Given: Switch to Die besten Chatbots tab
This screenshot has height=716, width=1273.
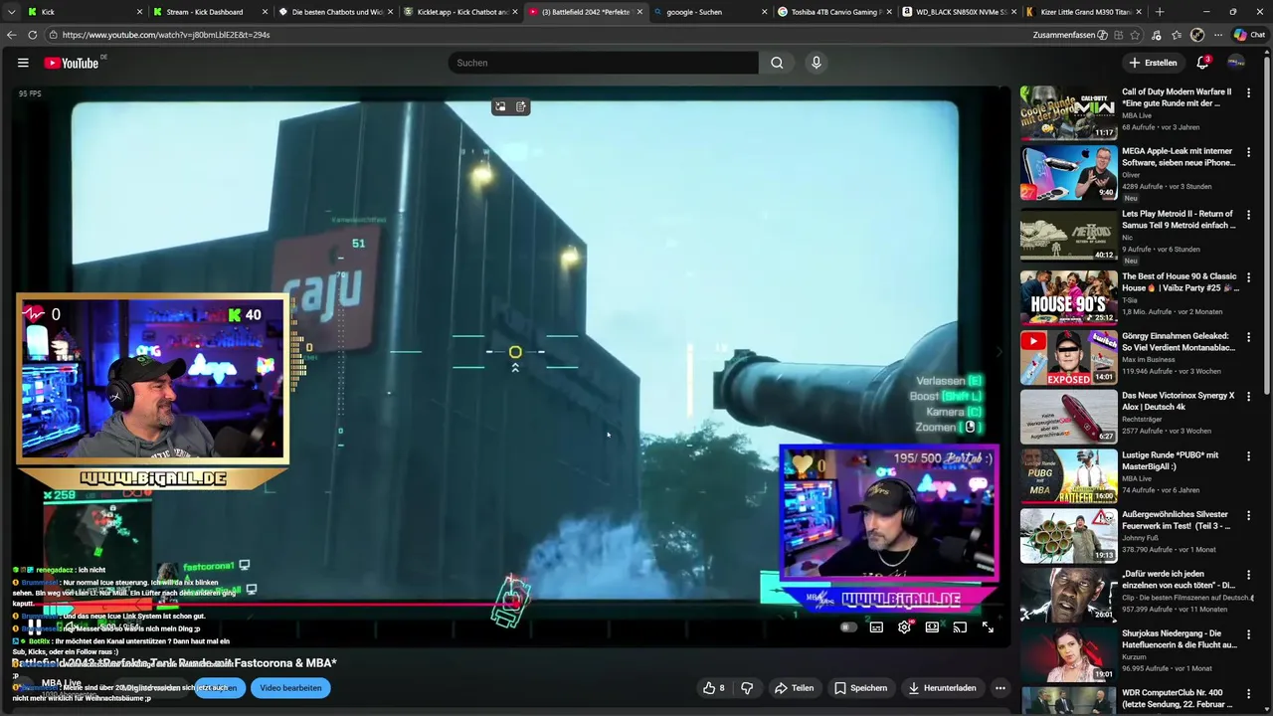Looking at the screenshot, I should click(336, 12).
